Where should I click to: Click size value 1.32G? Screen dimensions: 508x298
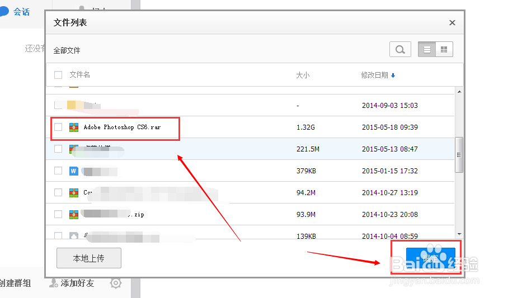[305, 127]
